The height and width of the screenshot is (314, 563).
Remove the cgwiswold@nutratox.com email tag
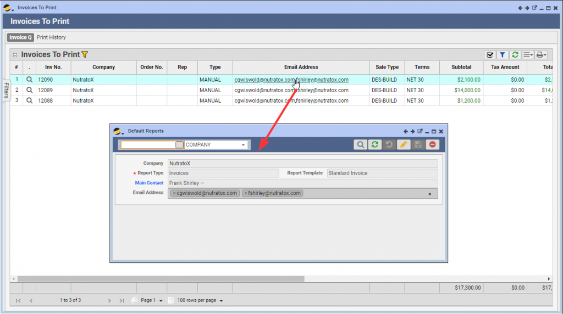point(174,193)
